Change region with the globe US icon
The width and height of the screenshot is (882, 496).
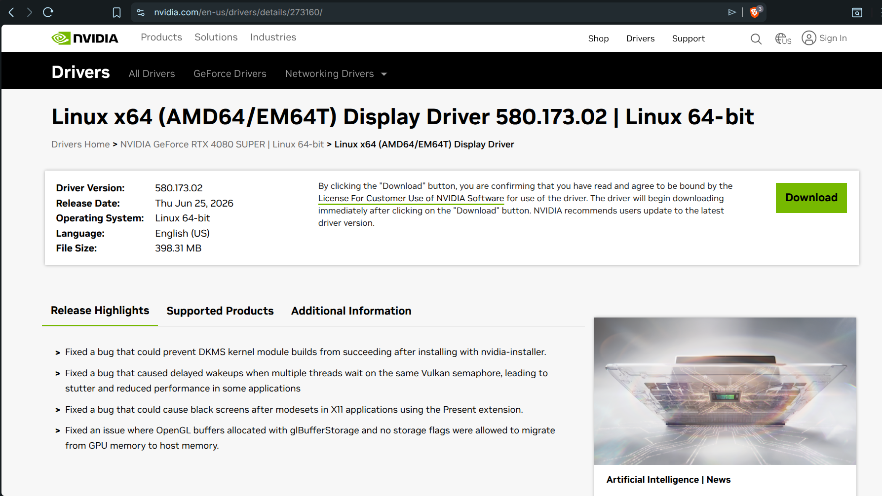coord(783,38)
